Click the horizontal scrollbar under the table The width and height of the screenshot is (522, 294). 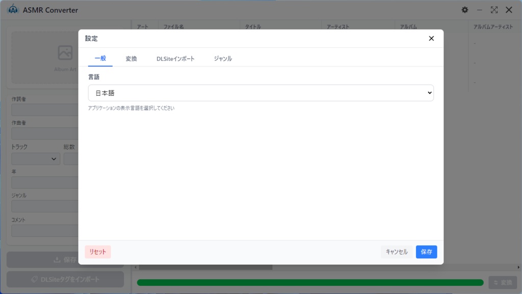click(x=206, y=267)
